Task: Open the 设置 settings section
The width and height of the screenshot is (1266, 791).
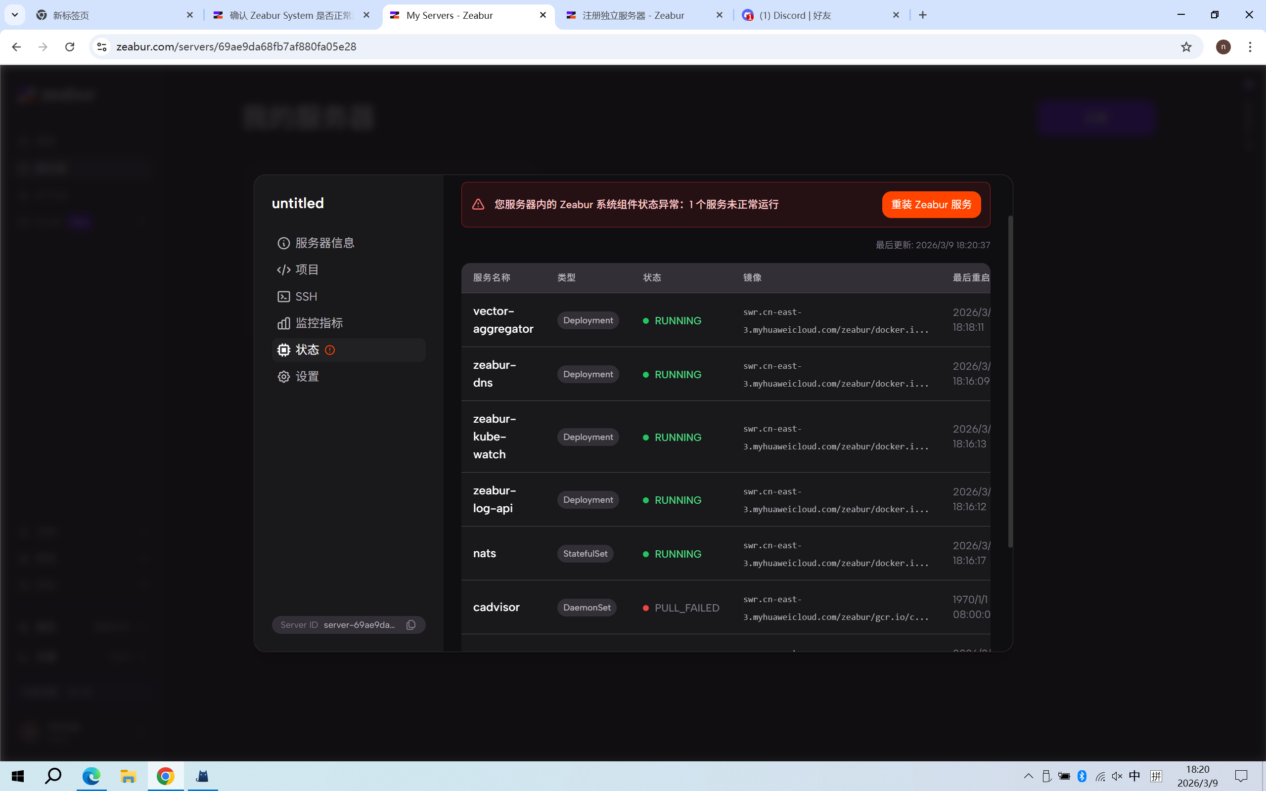Action: click(x=307, y=377)
